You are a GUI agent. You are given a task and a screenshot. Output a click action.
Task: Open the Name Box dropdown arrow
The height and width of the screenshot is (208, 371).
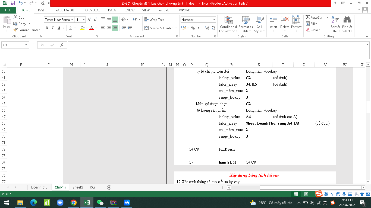26,45
